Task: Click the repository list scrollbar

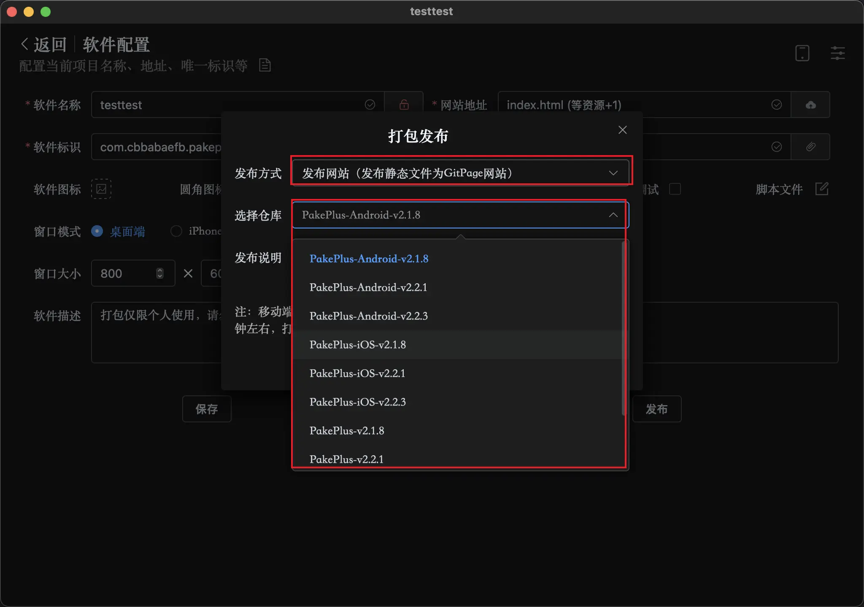Action: pyautogui.click(x=624, y=329)
